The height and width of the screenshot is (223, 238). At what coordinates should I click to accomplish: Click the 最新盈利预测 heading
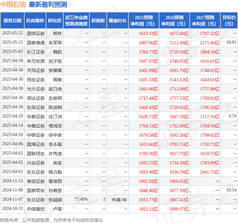click(x=48, y=4)
